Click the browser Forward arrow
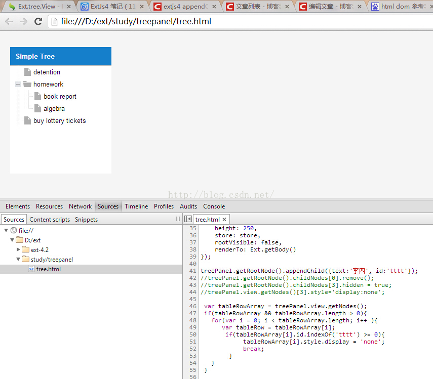 23,22
